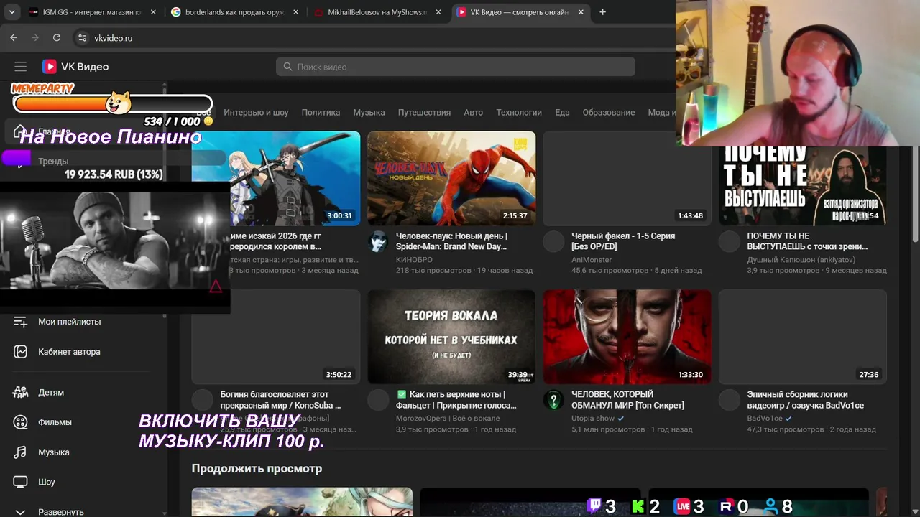
Task: Open the Богиня благословляет этот прекрасный мир title
Action: pos(280,400)
